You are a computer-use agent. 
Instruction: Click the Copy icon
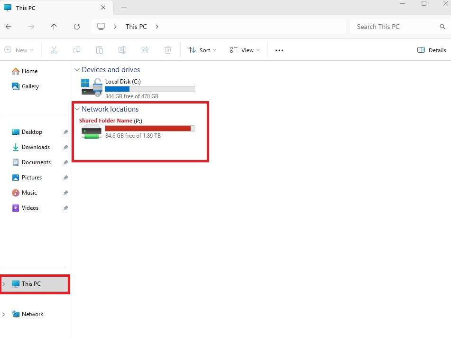pyautogui.click(x=77, y=50)
